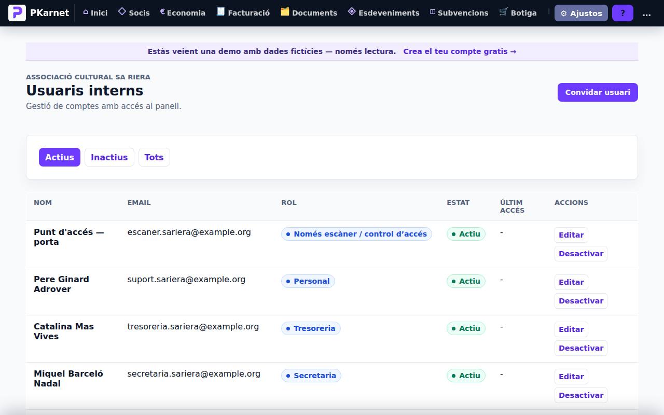
Task: Deactivate user Miquel Barceló Nadal
Action: coord(581,395)
